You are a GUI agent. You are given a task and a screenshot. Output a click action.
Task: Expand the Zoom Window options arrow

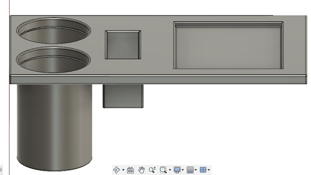tap(170, 170)
